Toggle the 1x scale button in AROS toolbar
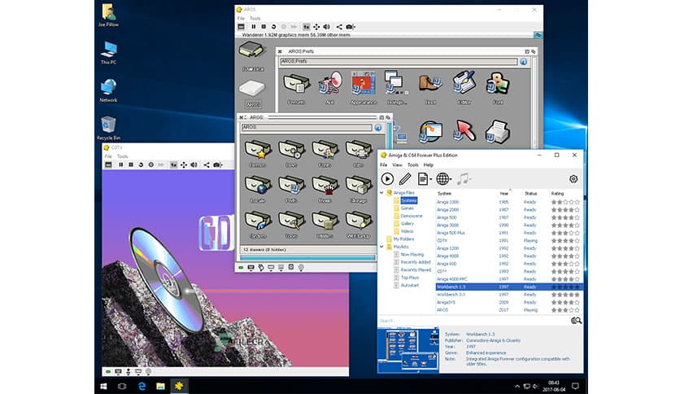This screenshot has height=394, width=680. 306,27
